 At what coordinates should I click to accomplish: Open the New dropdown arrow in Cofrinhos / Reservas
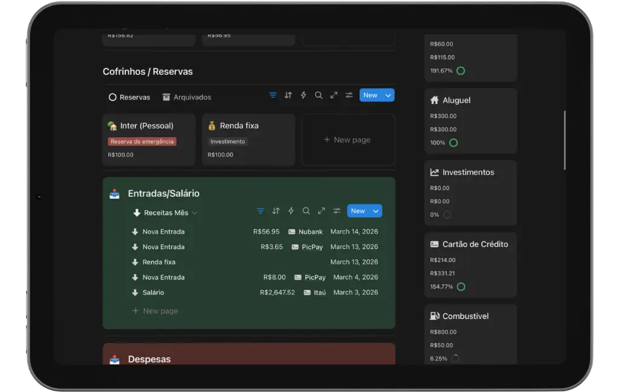[388, 95]
